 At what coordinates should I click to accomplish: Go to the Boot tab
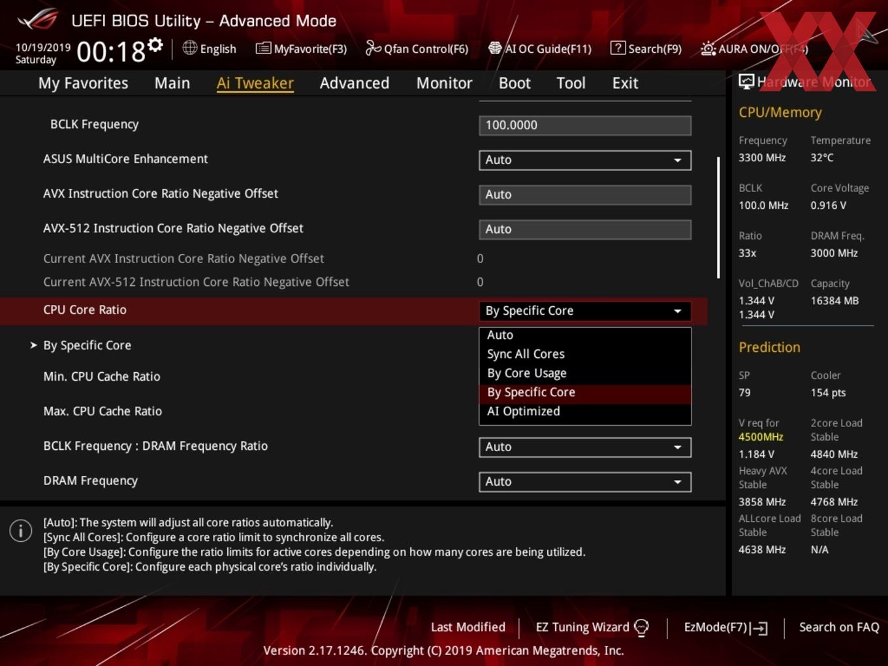(515, 83)
